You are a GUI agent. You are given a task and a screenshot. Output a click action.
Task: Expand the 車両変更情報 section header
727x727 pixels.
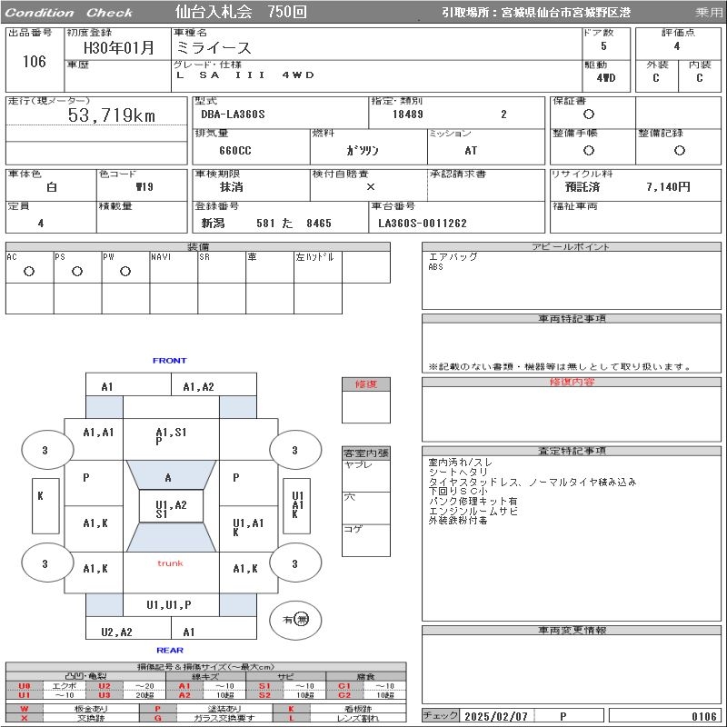pos(572,630)
